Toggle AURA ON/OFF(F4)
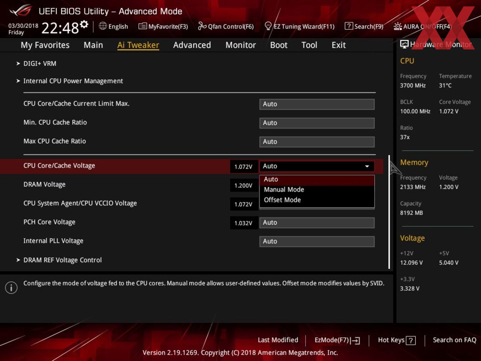 click(x=422, y=26)
